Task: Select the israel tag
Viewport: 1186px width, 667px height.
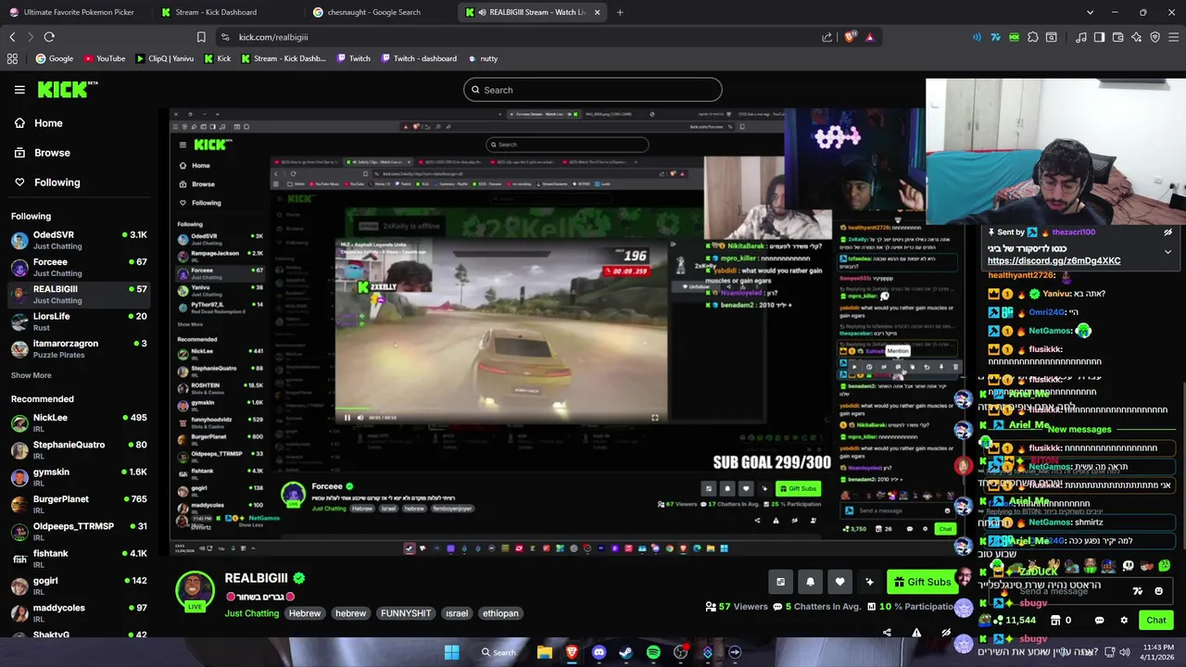Action: tap(457, 613)
